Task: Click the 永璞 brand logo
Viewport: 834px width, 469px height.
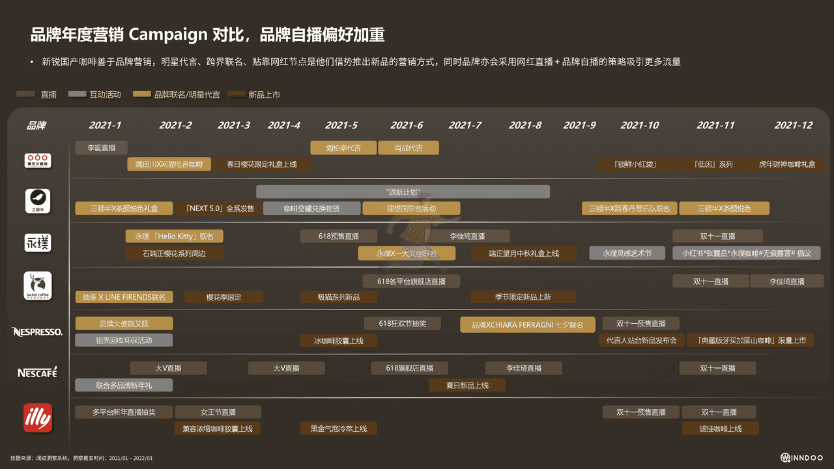Action: point(37,243)
